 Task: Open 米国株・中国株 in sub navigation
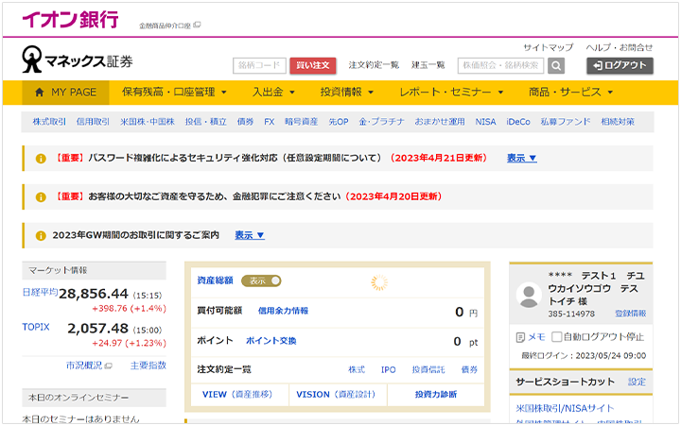pos(148,122)
